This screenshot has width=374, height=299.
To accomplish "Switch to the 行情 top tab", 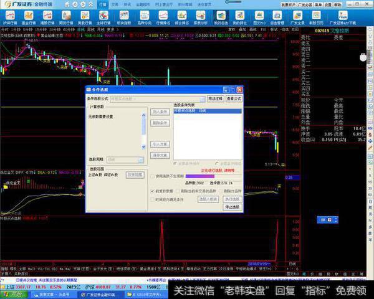I will pyautogui.click(x=102, y=4).
